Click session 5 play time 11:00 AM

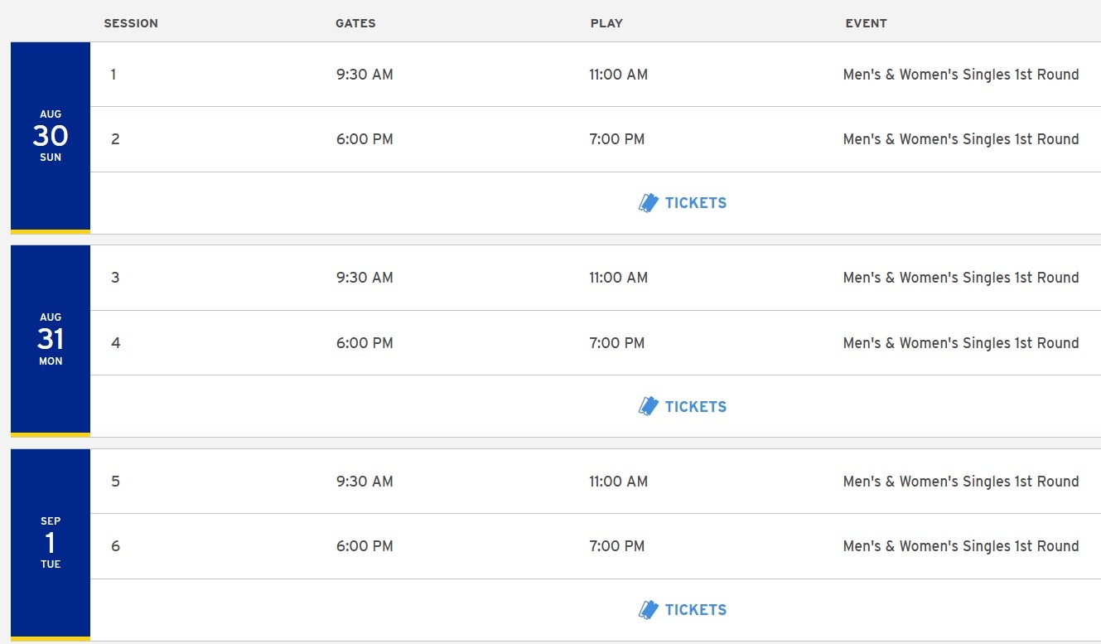click(x=619, y=482)
